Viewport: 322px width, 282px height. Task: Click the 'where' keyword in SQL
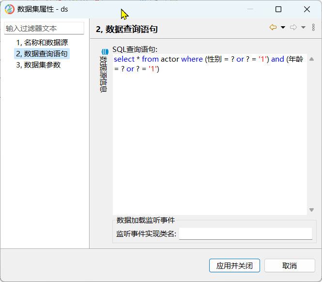[x=192, y=59]
